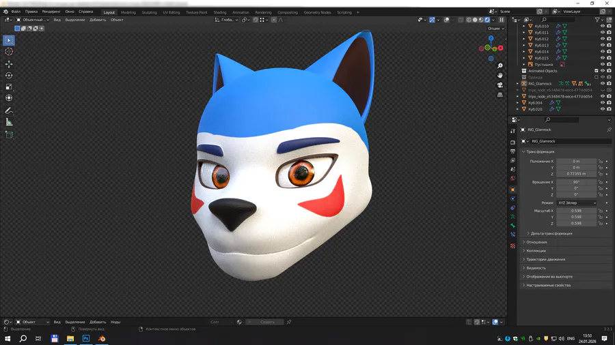Open XYZ Эйлер rotation mode dropdown

pos(577,203)
